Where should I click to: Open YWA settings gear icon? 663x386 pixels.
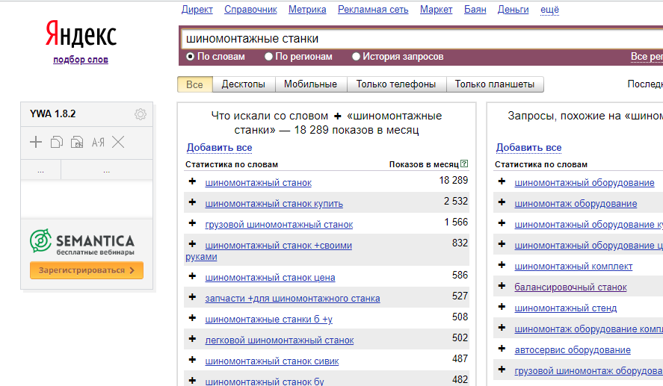(140, 114)
